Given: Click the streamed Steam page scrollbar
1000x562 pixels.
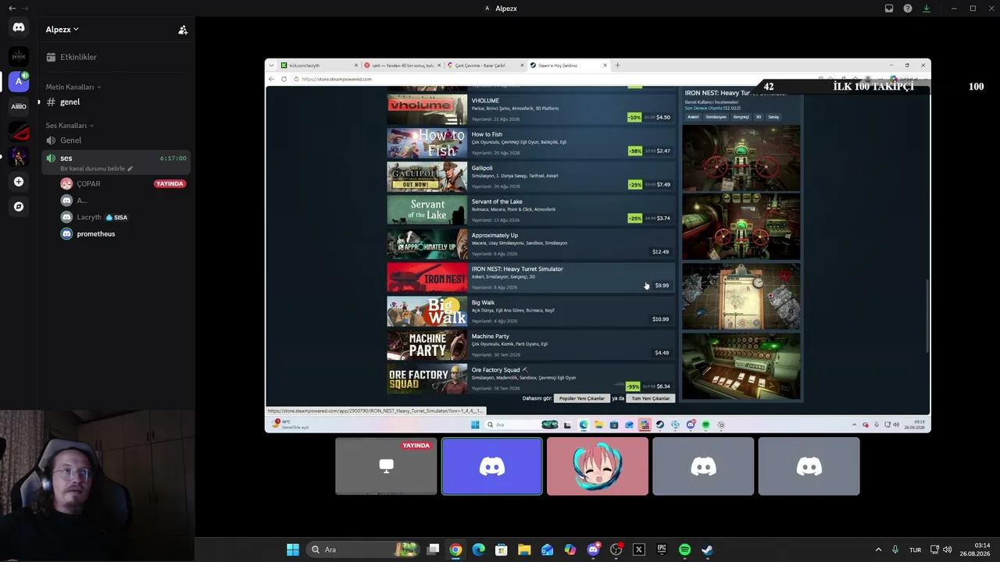Looking at the screenshot, I should [x=927, y=316].
